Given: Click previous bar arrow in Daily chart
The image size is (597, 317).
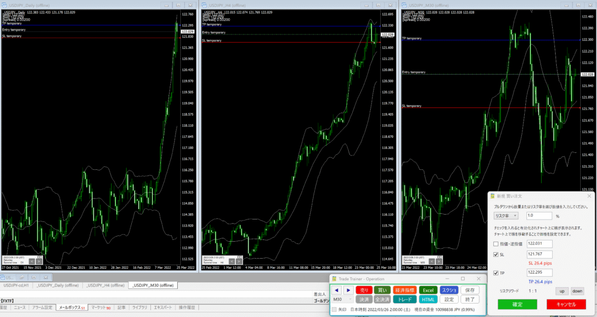Looking at the screenshot, I should (x=32, y=262).
